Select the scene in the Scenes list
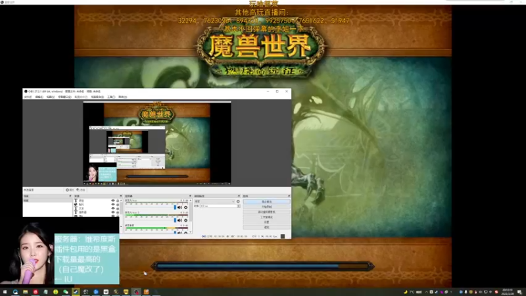Viewport: 526px width, 296px height. pos(47,201)
